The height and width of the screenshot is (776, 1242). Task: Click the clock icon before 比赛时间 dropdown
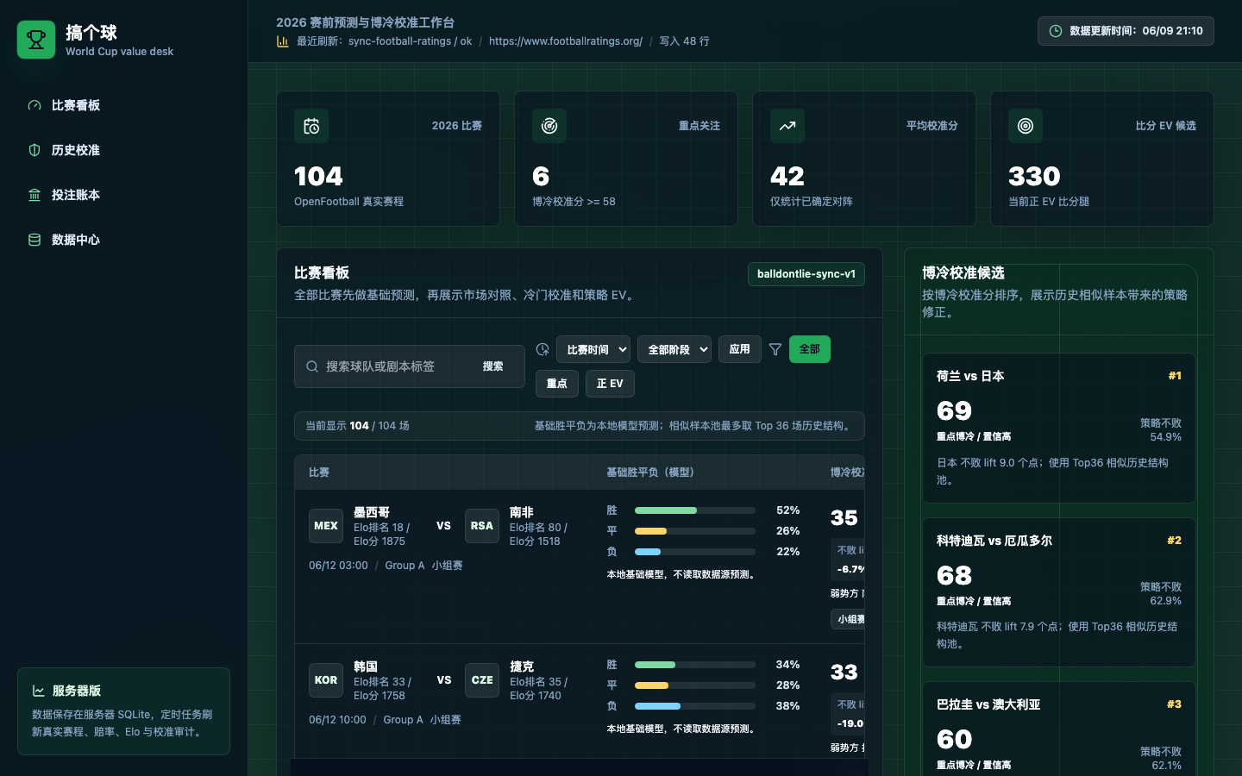click(543, 349)
